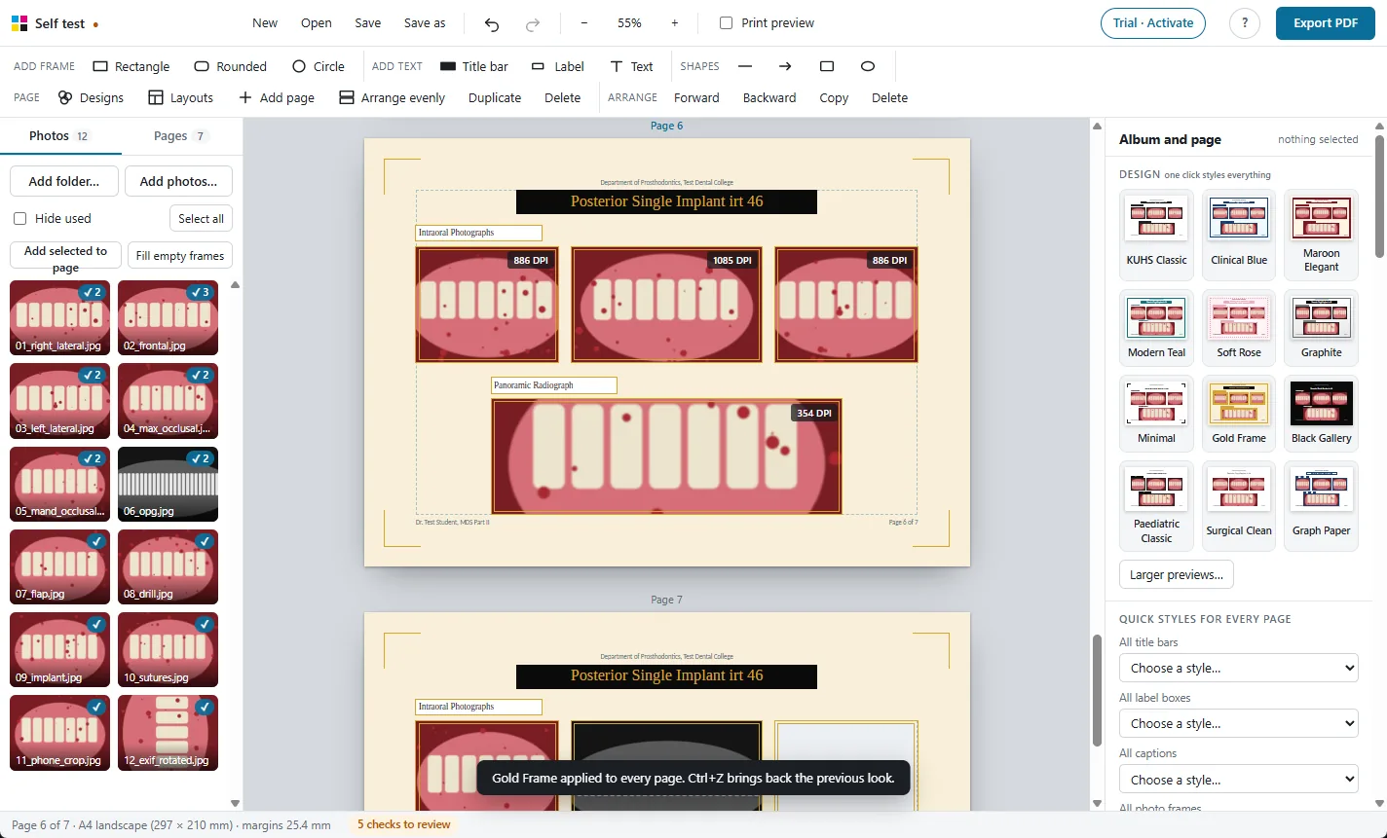Zoom out with the minus icon
This screenshot has height=838, width=1387.
(583, 23)
